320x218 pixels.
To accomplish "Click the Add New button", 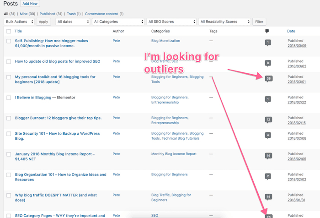I will pyautogui.click(x=30, y=4).
